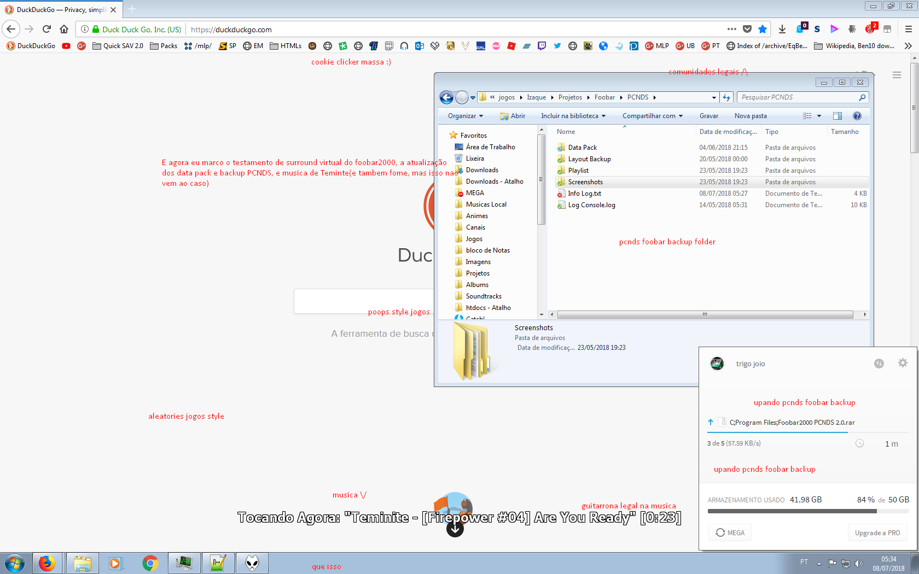Click Explorer back arrow button
Image resolution: width=919 pixels, height=574 pixels.
[447, 97]
